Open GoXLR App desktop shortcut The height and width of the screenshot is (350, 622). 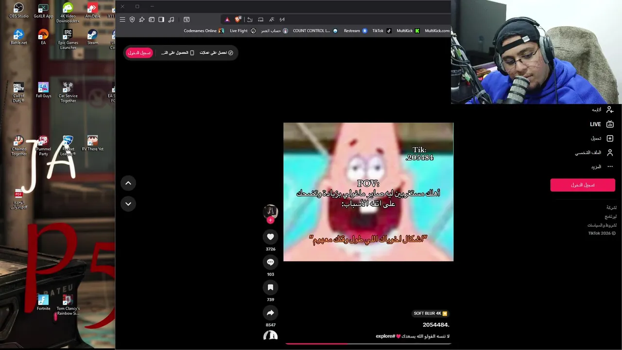coord(43,11)
